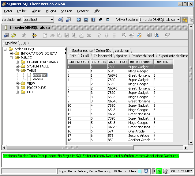
Task: Open the Verbinden mit alias dropdown
Action: click(51, 20)
